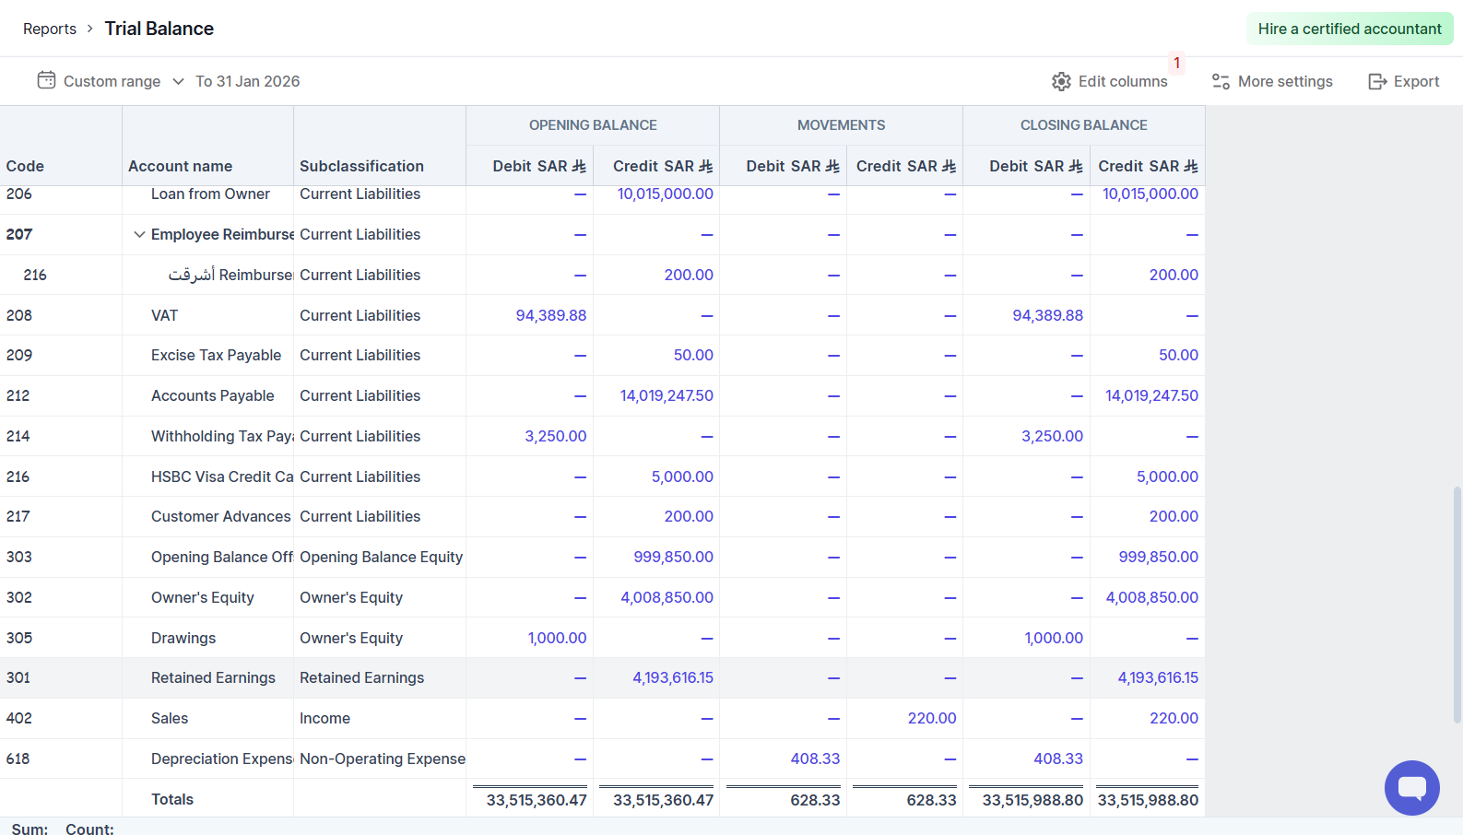Click Hire a certified accountant button
The image size is (1463, 835).
coord(1349,29)
